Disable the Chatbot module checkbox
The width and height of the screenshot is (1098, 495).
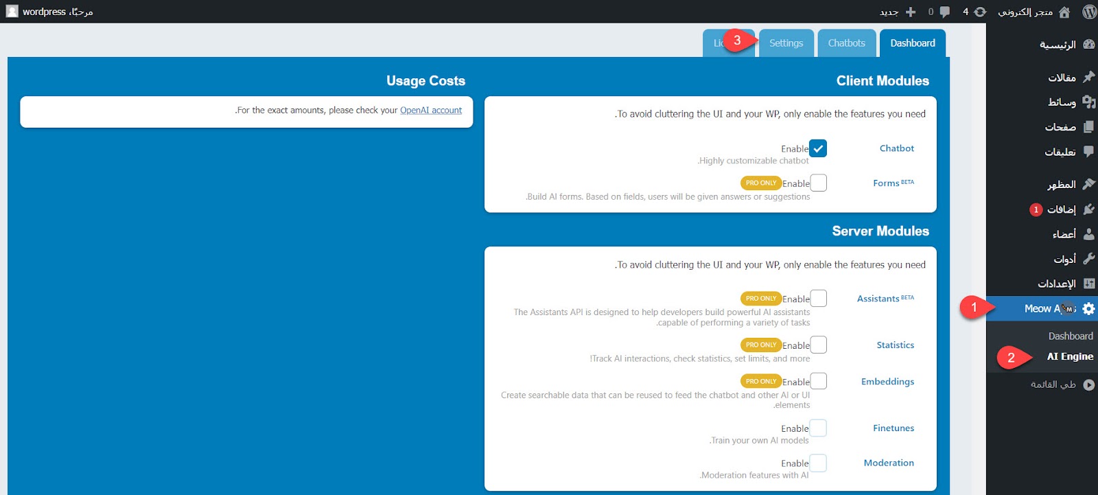click(x=818, y=148)
